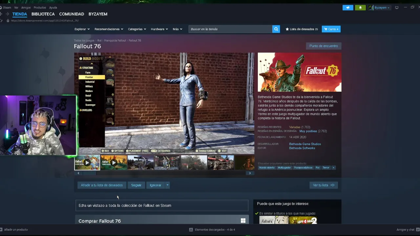Expand the Más dropdown
Image resolution: width=420 pixels, height=236 pixels.
177,29
